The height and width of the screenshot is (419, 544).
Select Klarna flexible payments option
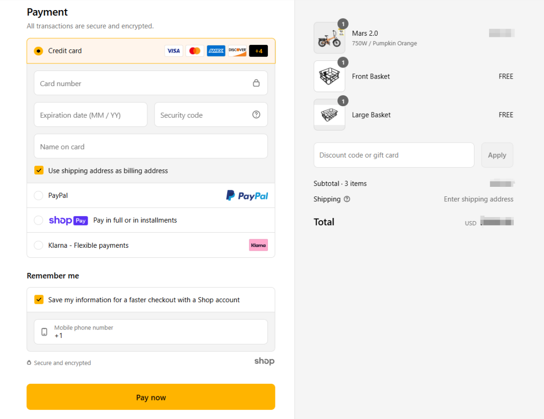click(x=38, y=245)
